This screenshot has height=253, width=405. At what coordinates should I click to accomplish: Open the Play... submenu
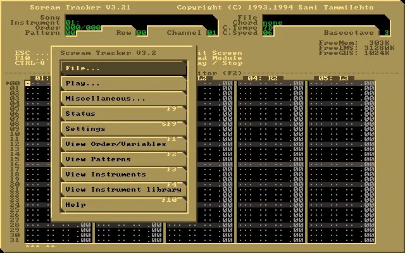[x=124, y=83]
